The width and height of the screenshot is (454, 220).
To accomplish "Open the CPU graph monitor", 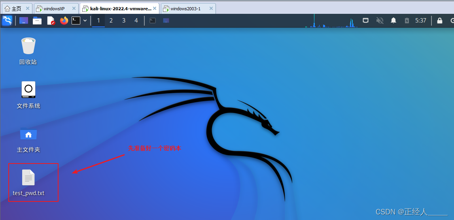I will pos(331,21).
